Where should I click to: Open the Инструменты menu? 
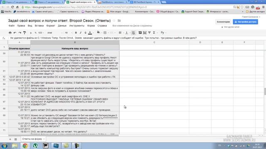tap(76, 26)
